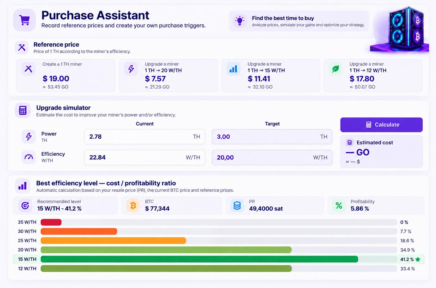Screen dimensions: 436x288
Task: Click the shopping cart icon beside Purchase Assistant
Action: tap(24, 20)
